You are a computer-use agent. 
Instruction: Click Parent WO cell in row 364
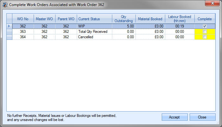(x=66, y=37)
